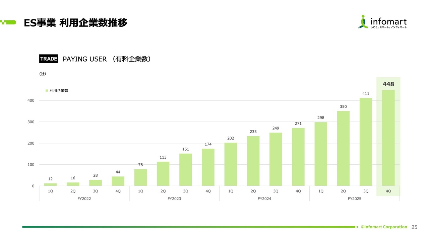Viewport: 429px width, 241px height.
Task: Click the black TRADE badge
Action: (x=49, y=59)
